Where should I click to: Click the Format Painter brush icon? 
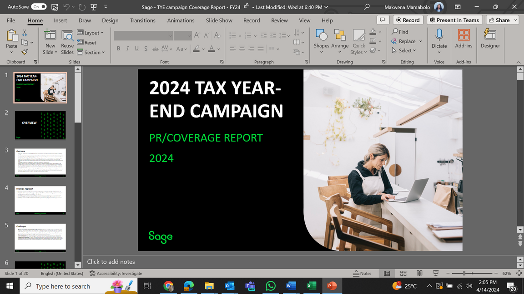25,52
